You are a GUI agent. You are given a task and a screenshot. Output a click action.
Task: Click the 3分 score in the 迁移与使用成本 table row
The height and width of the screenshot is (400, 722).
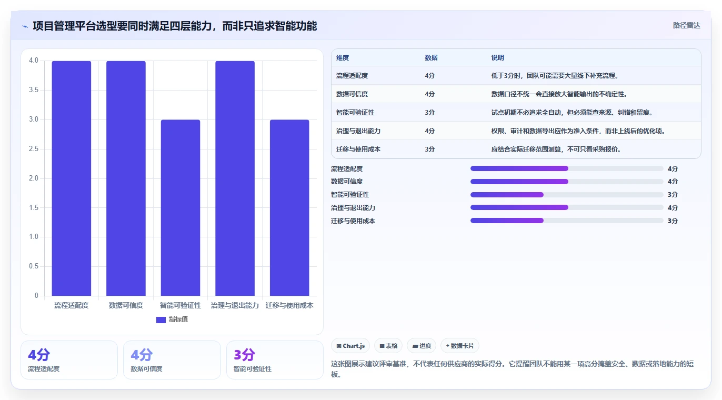430,149
